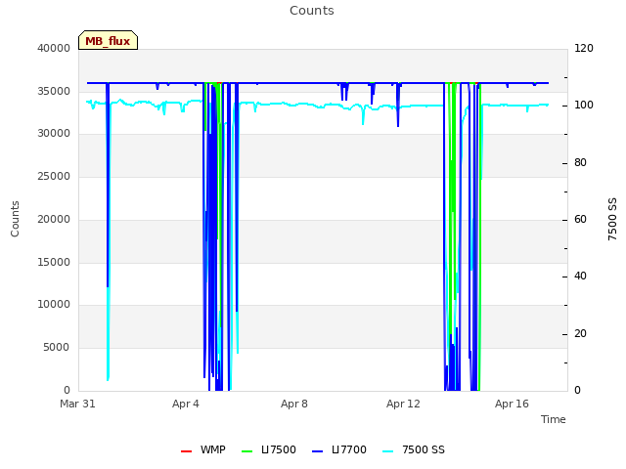
Task: Click the Apr 16 x-axis tick label
Action: click(x=512, y=404)
